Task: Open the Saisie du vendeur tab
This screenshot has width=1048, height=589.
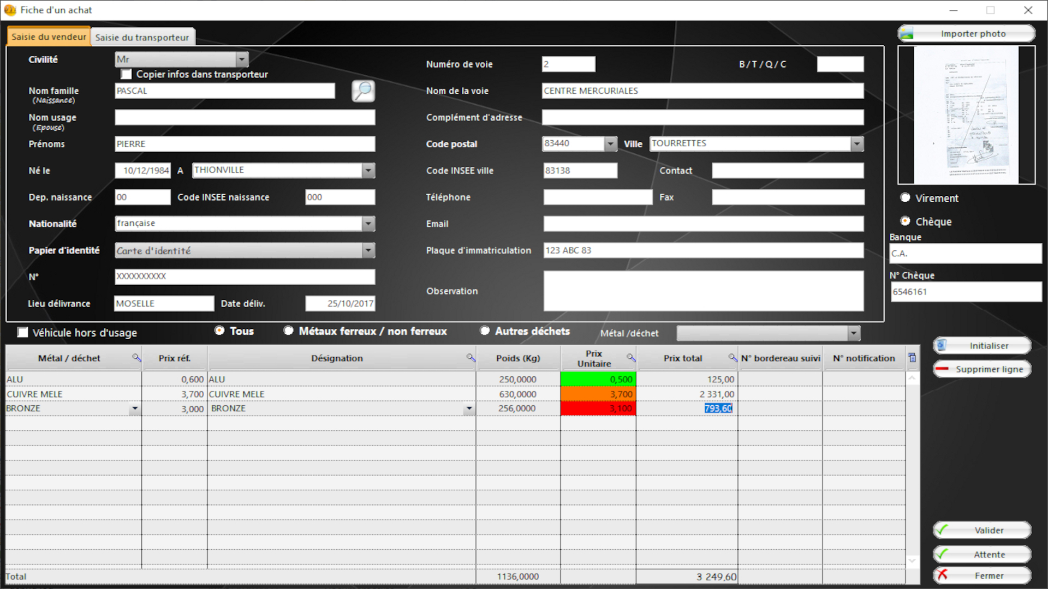Action: (49, 37)
